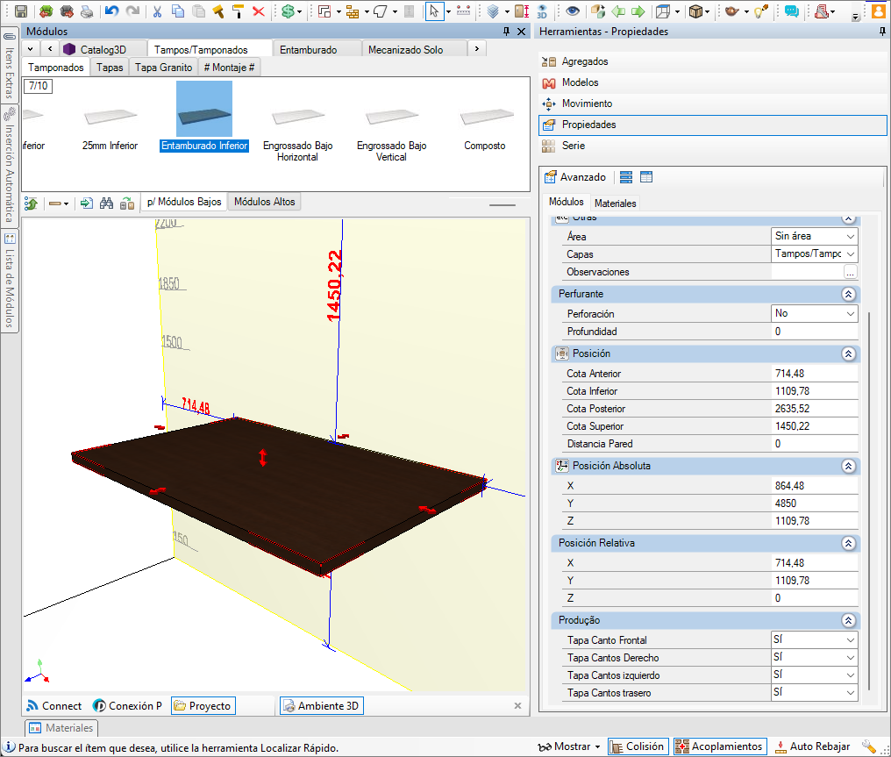Collapse the Perfurante section
Screen dimensions: 891x757
(x=848, y=294)
